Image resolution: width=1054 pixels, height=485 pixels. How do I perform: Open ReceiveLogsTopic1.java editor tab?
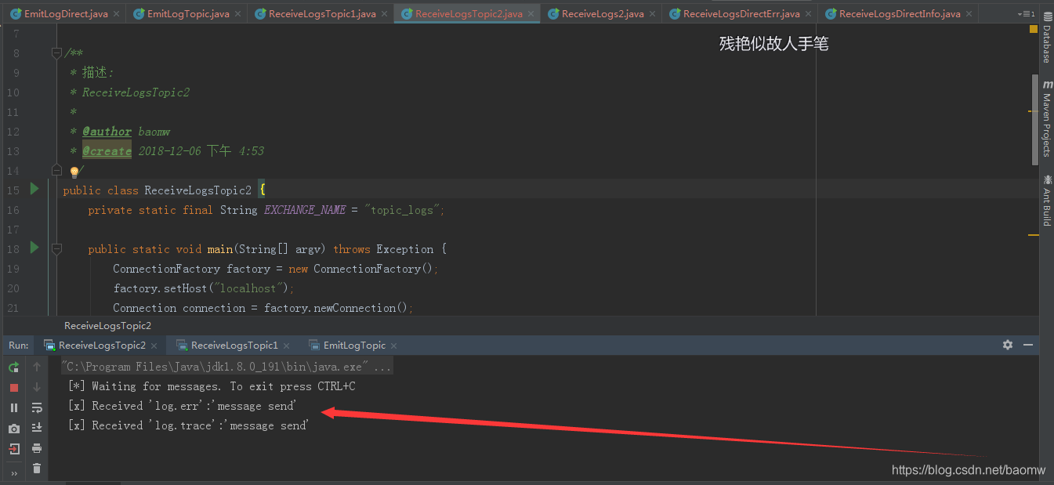321,14
